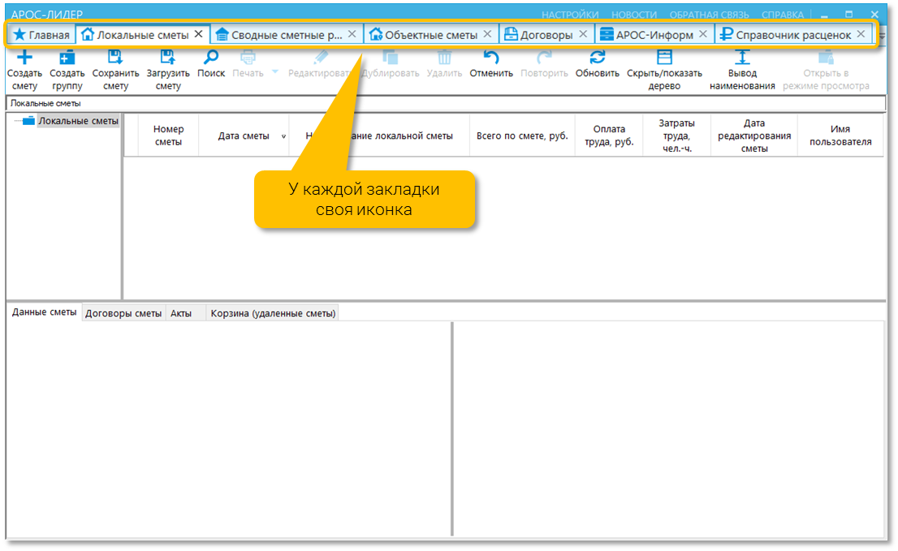This screenshot has height=551, width=898.
Task: Click Дата редактирования сметы header
Action: [x=754, y=136]
